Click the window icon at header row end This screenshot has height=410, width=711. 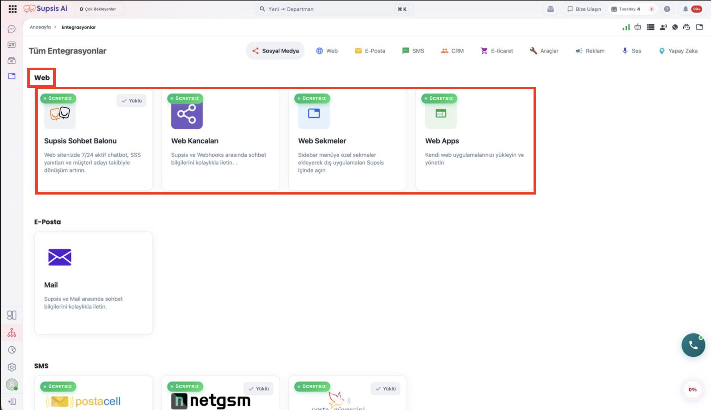pyautogui.click(x=699, y=27)
